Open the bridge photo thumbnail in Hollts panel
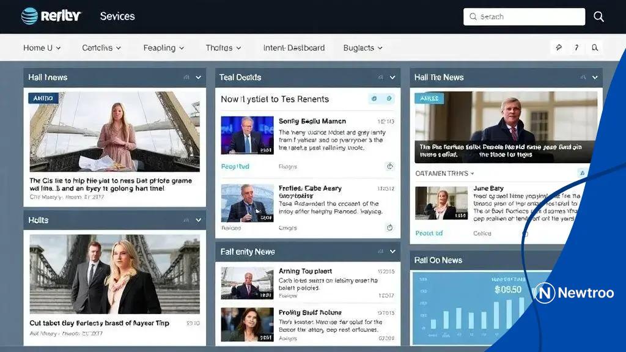 pyautogui.click(x=114, y=274)
